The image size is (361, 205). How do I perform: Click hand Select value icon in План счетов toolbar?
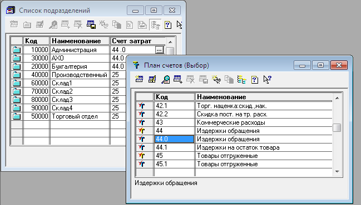click(216, 79)
